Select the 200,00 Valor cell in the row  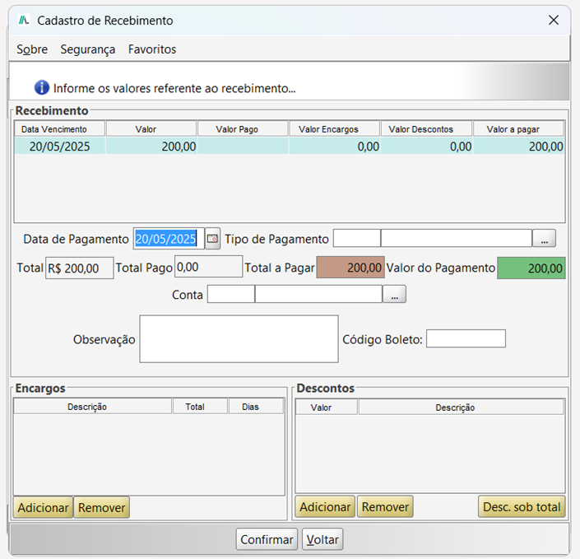151,146
